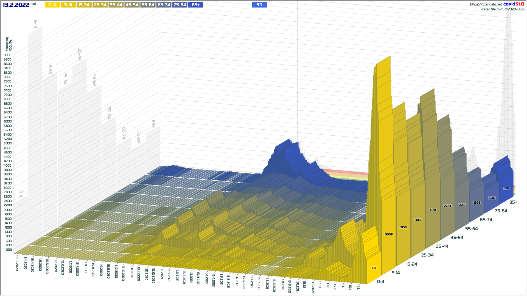Toggle the 0-4 age group button
Screen dimensions: 527x296
(52, 5)
